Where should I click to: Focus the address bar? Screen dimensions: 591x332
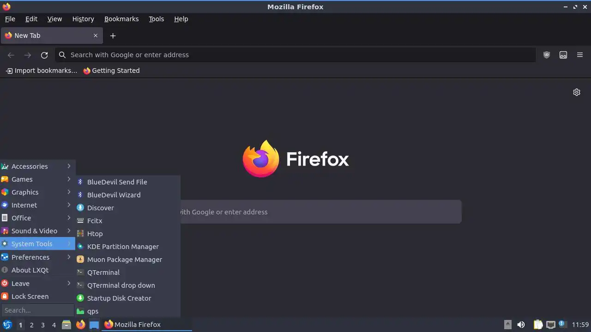[x=295, y=55]
